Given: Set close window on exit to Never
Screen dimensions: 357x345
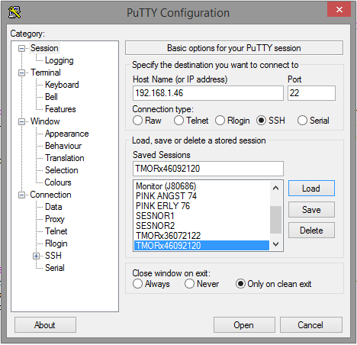Looking at the screenshot, I should coord(189,284).
